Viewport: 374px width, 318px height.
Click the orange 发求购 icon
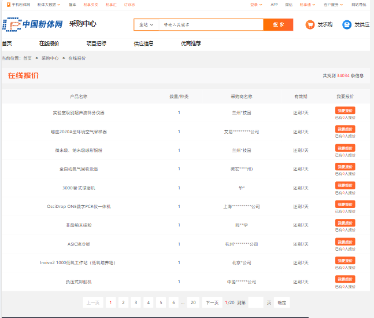[x=310, y=25]
